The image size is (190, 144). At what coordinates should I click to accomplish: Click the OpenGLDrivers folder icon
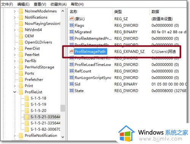[21, 42]
